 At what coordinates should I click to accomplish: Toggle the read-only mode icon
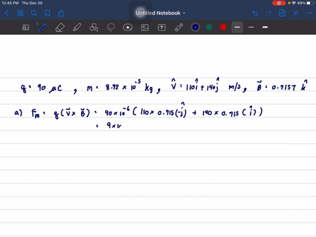point(26,28)
